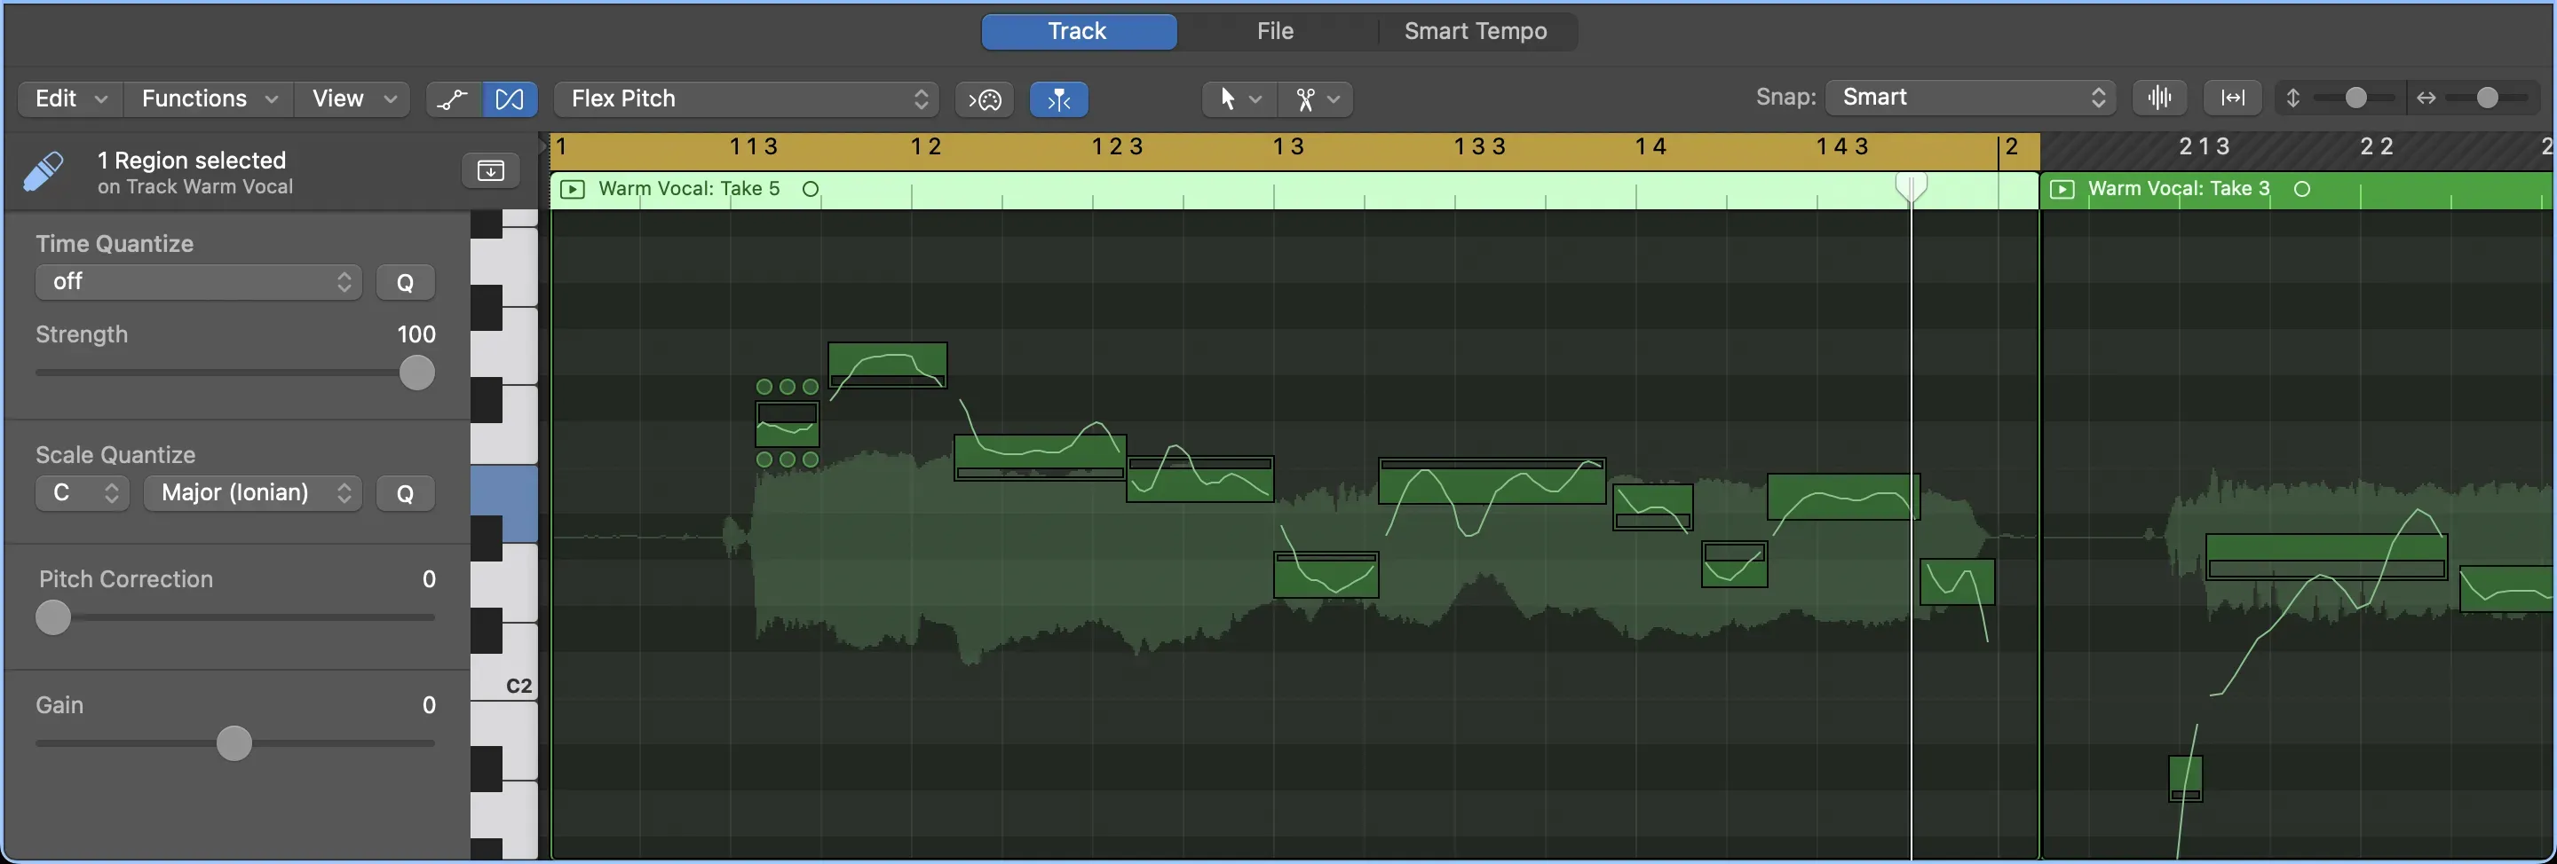Click bar 1 3 in the ruler

(1288, 147)
